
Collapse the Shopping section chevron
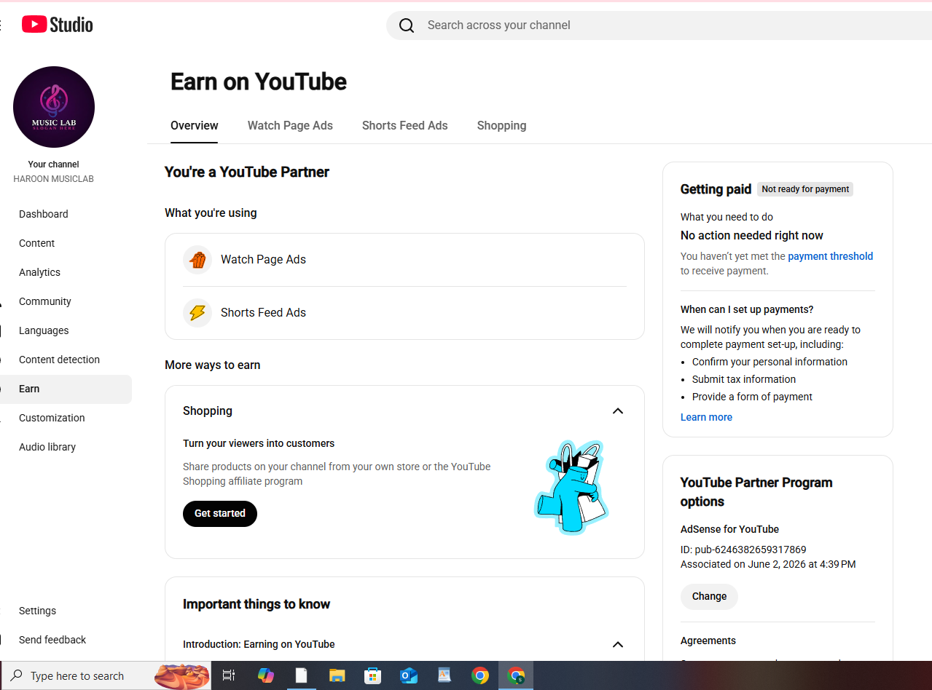[618, 411]
